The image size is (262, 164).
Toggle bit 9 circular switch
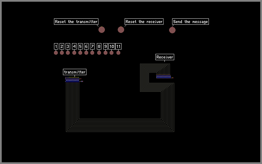105,53
